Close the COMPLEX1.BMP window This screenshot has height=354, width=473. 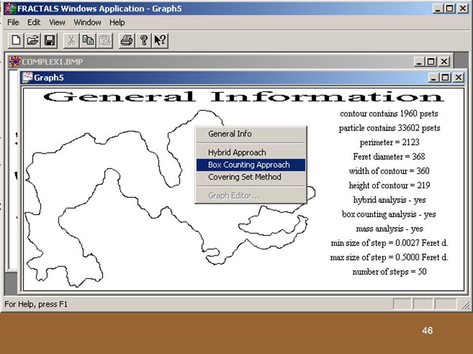point(444,62)
